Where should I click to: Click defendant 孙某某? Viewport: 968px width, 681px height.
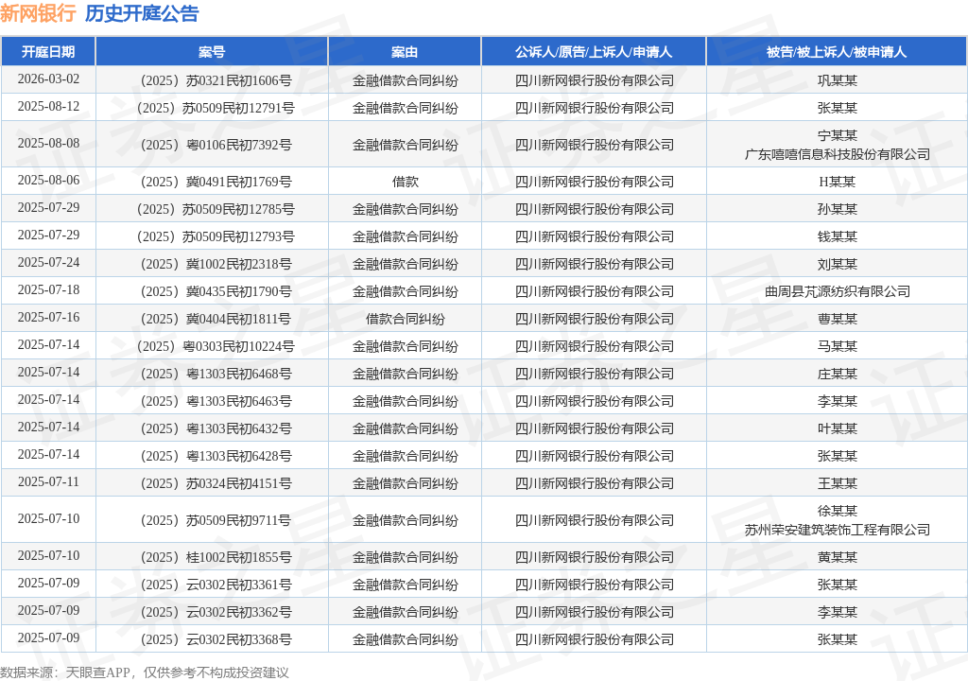pos(838,209)
